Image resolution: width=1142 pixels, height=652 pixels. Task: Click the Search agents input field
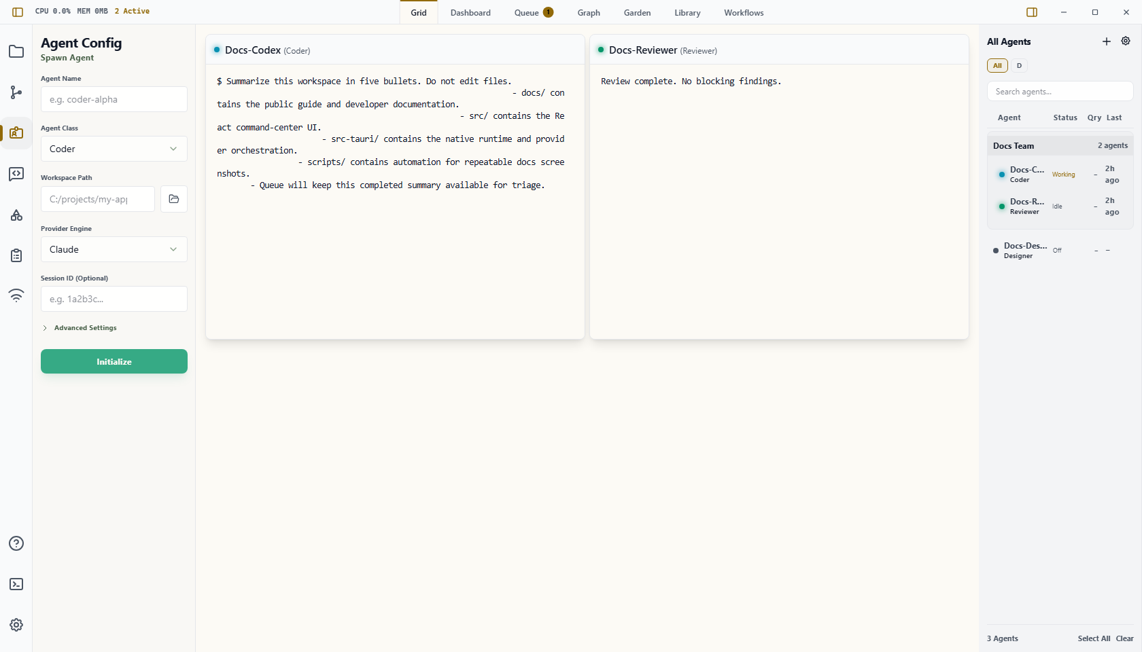(x=1060, y=92)
